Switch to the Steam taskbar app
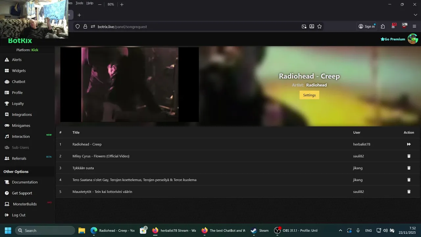Viewport: 421px width, 237px height. pos(260,230)
